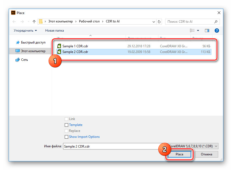The width and height of the screenshot is (232, 170).
Task: Click the Quick Access star icon
Action: tap(18, 42)
